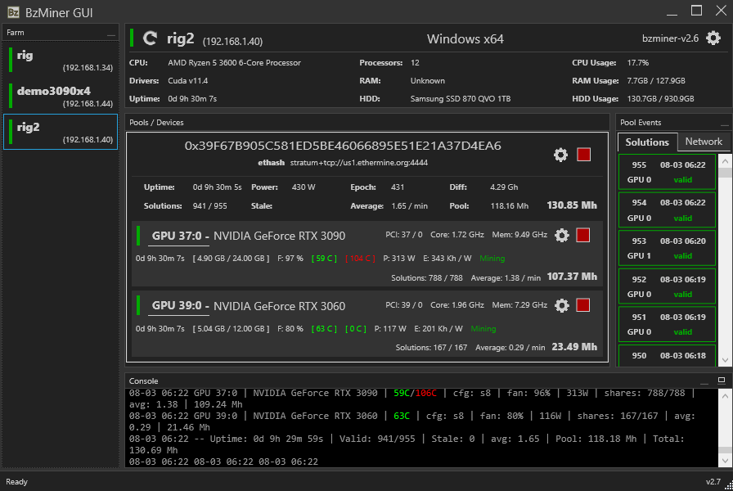Click the window resize grip corner
Image resolution: width=733 pixels, height=491 pixels.
728,486
